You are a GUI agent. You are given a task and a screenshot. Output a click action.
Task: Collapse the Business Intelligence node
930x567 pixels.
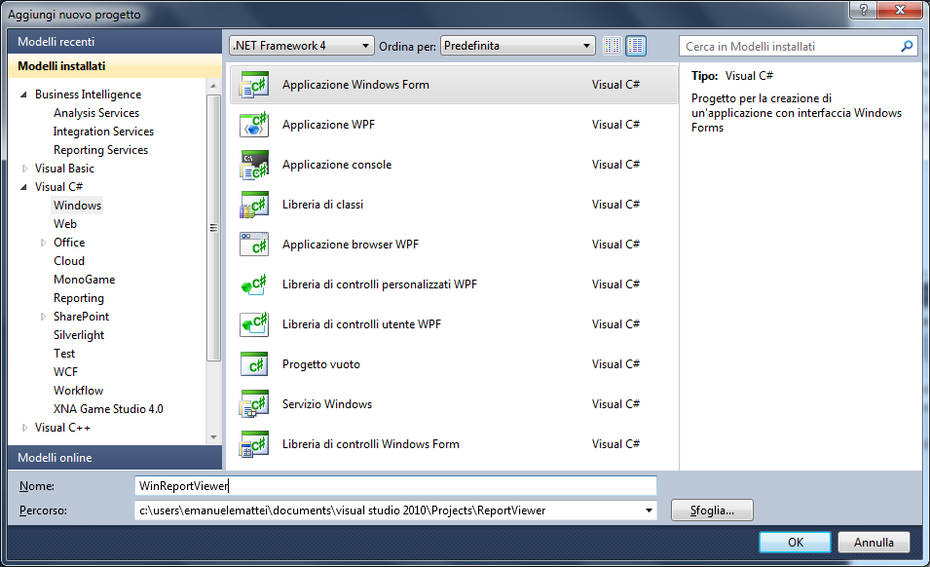pos(23,94)
